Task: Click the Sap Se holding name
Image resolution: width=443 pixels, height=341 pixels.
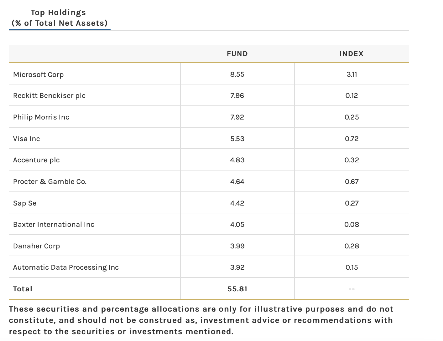Action: click(25, 203)
